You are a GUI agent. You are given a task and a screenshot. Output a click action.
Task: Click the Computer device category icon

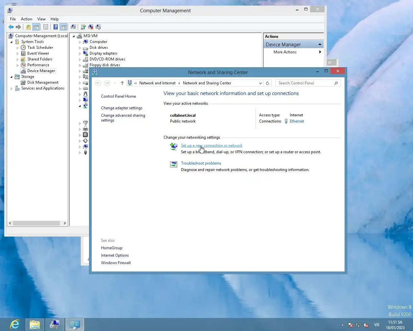click(x=86, y=42)
